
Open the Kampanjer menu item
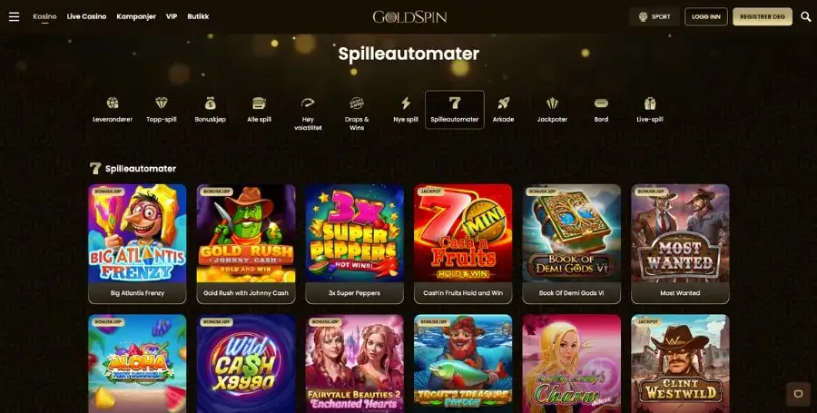136,16
